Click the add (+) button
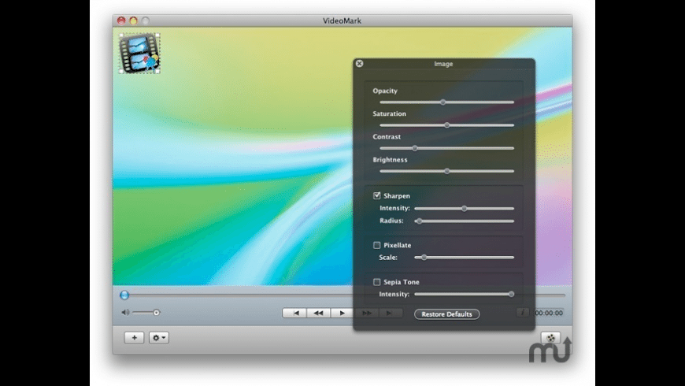Image resolution: width=685 pixels, height=386 pixels. tap(134, 337)
